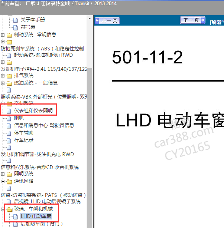This screenshot has height=228, width=224.
Task: Click the 照明系统 folder icon
Action: point(9,174)
